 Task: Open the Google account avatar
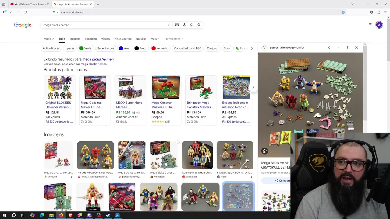coord(379,25)
